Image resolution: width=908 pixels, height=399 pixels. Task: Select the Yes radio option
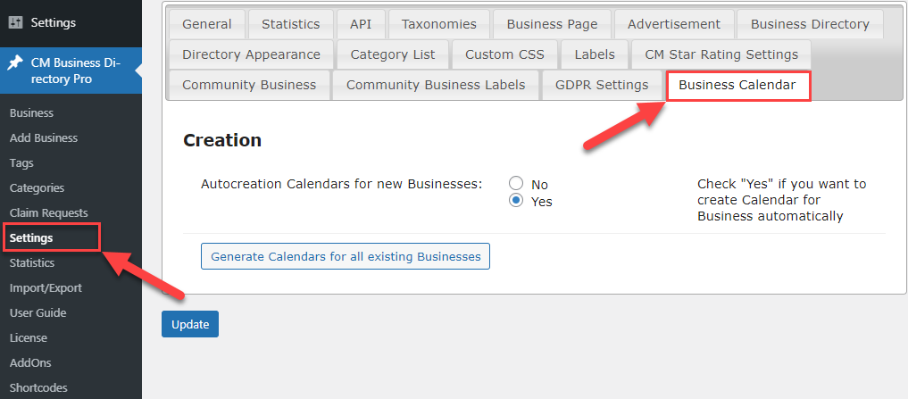click(x=516, y=201)
